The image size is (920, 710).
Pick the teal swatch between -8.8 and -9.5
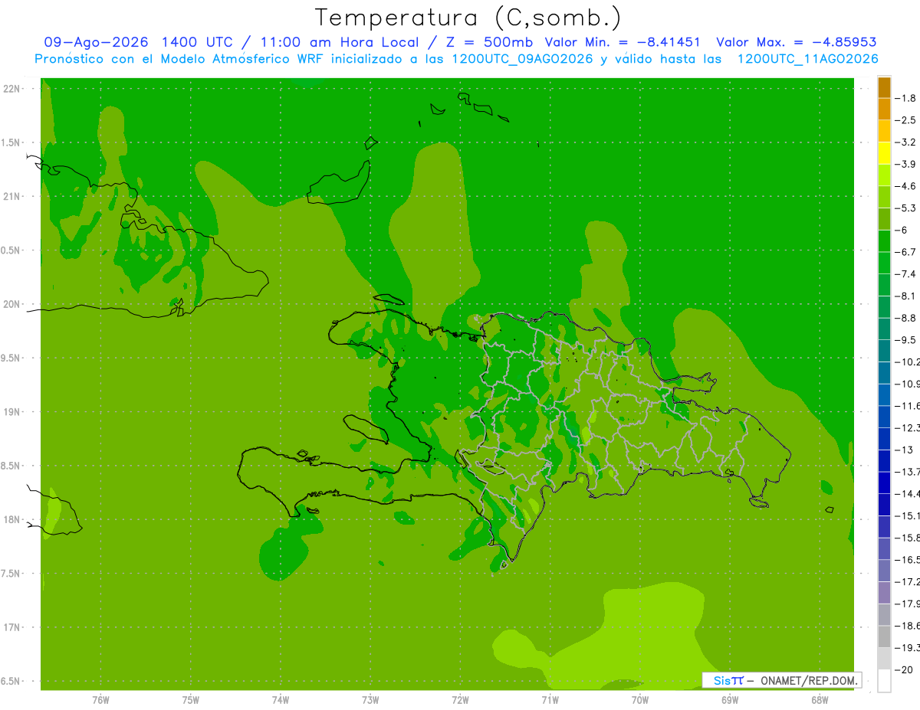point(884,329)
